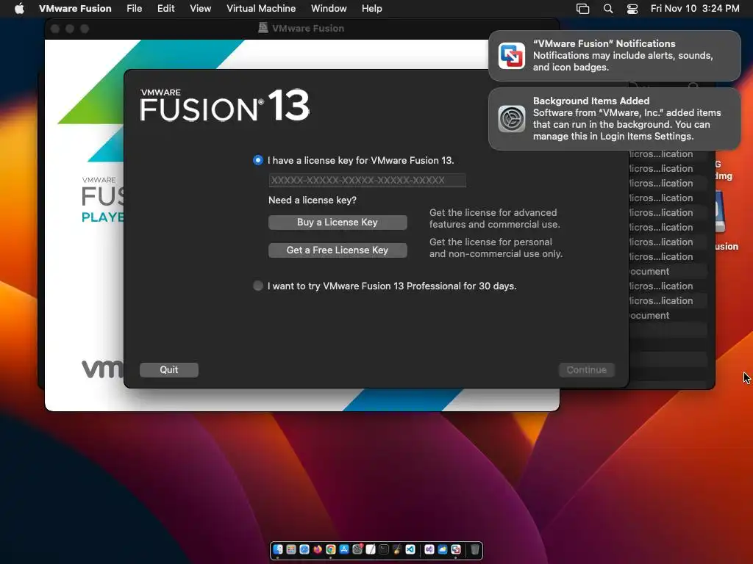Open the File menu

pos(134,8)
